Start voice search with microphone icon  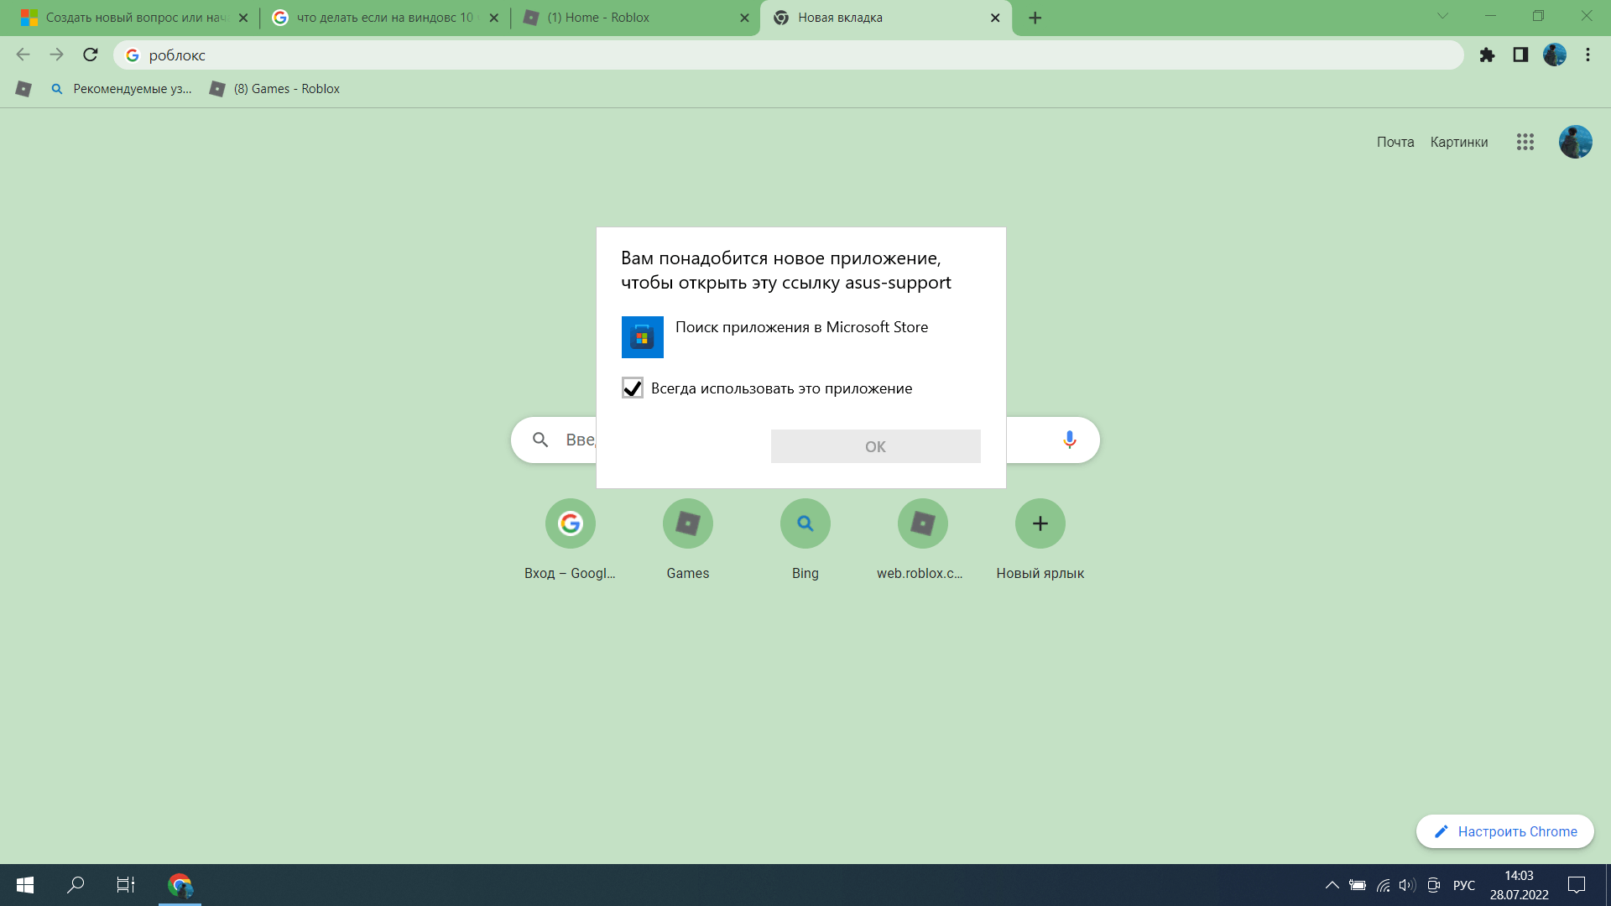pos(1069,440)
